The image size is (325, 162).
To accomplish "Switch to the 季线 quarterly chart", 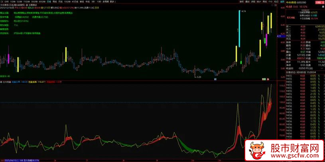I will pos(82,2).
